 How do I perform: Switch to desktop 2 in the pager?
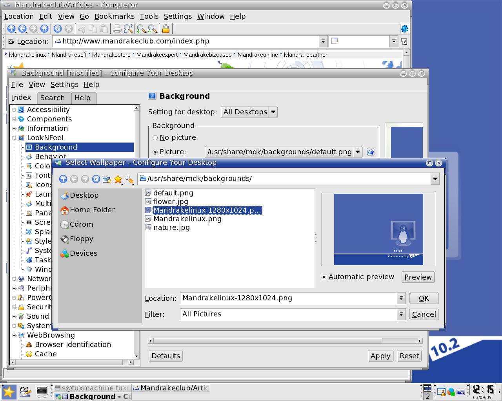(x=427, y=396)
